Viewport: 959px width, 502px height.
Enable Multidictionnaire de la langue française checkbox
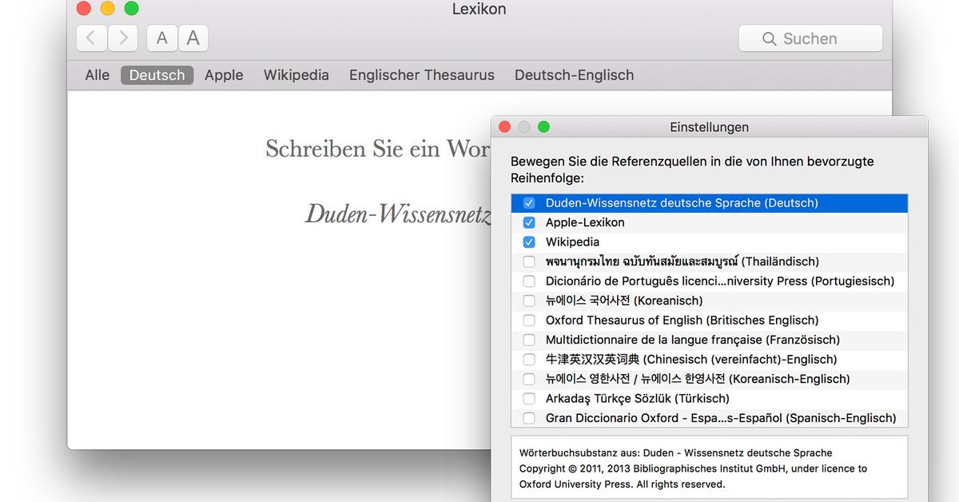tap(529, 340)
